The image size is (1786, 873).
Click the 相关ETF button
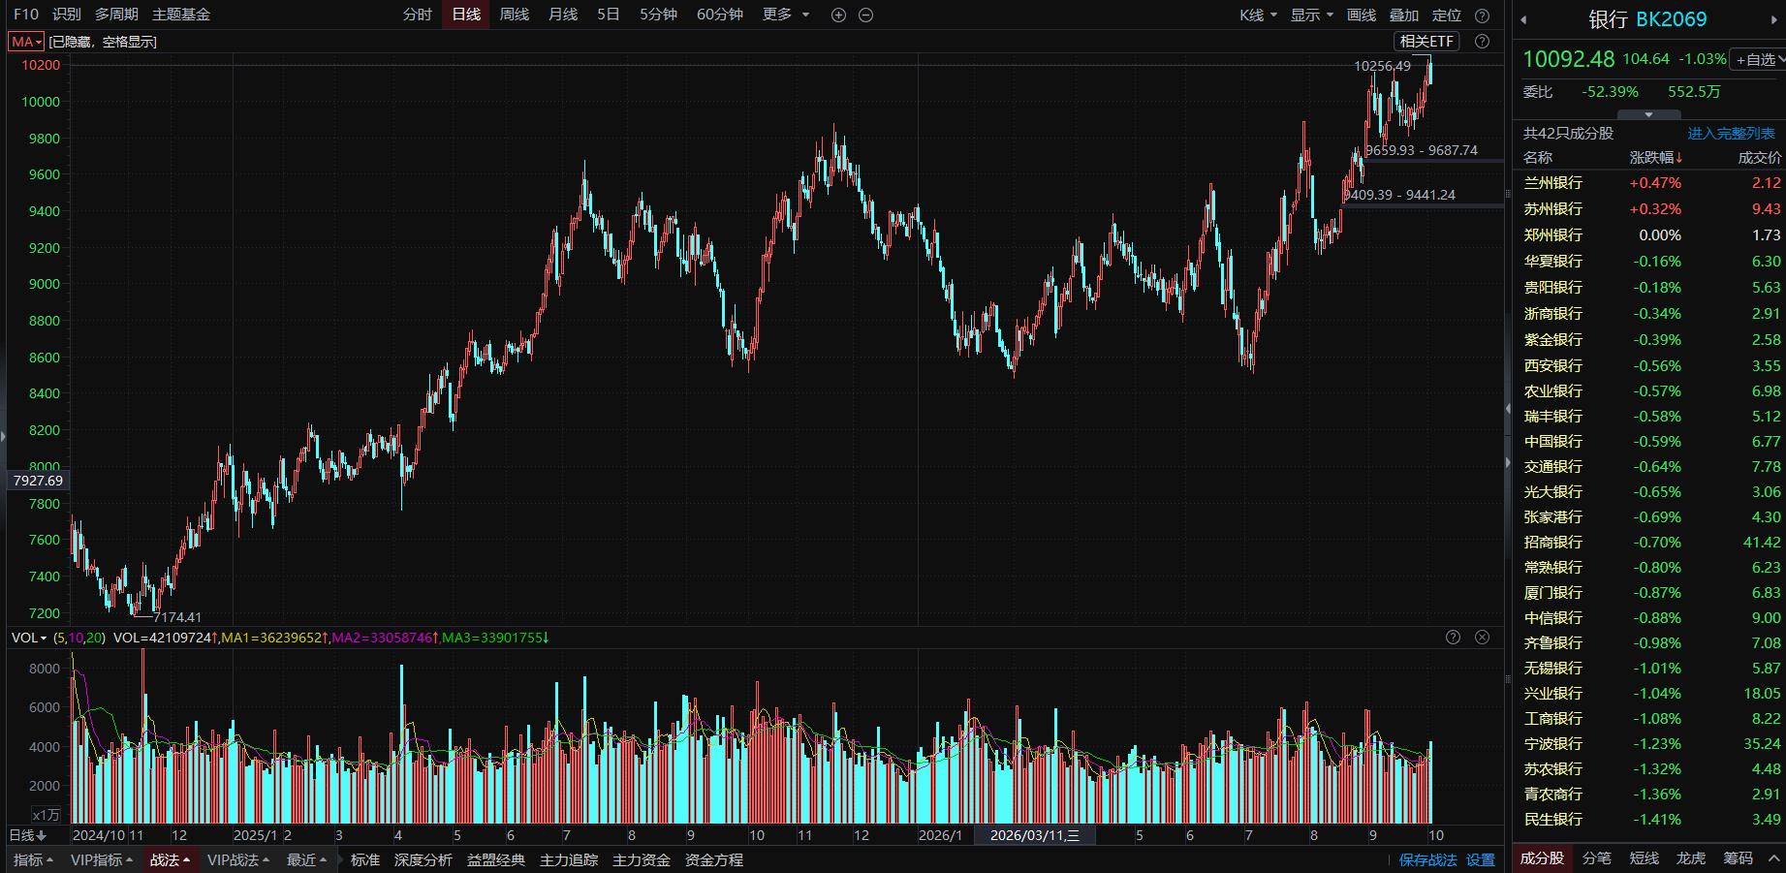1427,41
